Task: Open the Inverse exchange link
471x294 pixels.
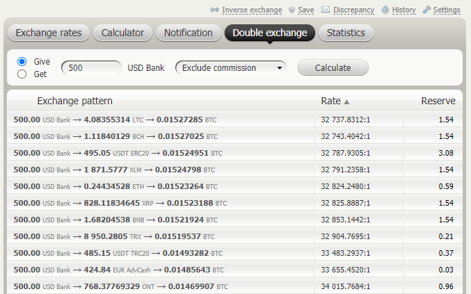Action: click(x=252, y=10)
